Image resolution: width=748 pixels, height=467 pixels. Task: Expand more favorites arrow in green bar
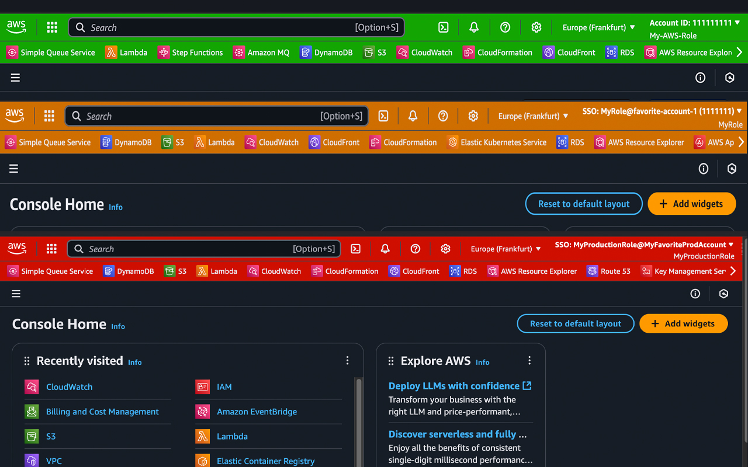tap(739, 53)
